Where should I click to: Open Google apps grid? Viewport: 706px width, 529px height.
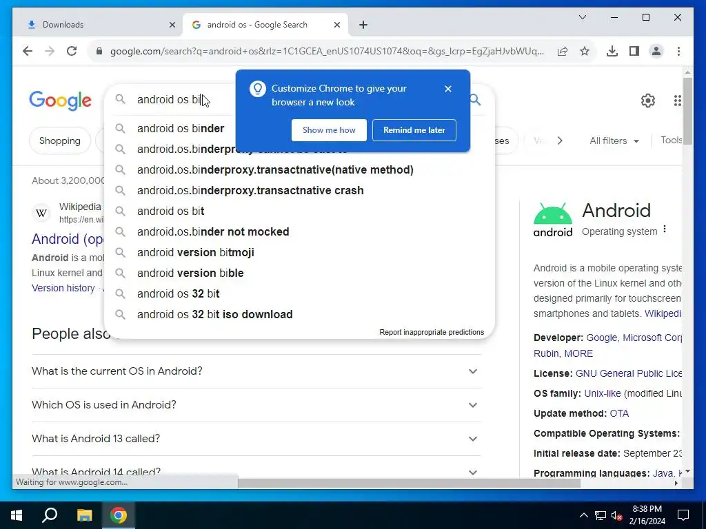pos(678,101)
